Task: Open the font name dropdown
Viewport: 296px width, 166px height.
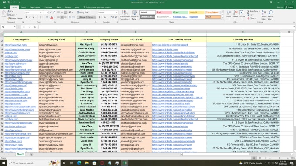Action: (x=40, y=13)
